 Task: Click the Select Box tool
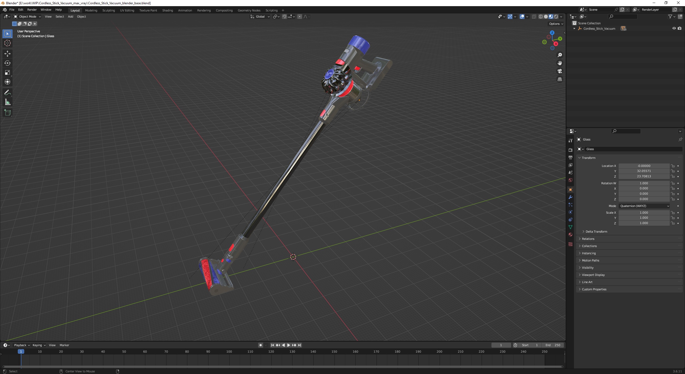pos(7,34)
